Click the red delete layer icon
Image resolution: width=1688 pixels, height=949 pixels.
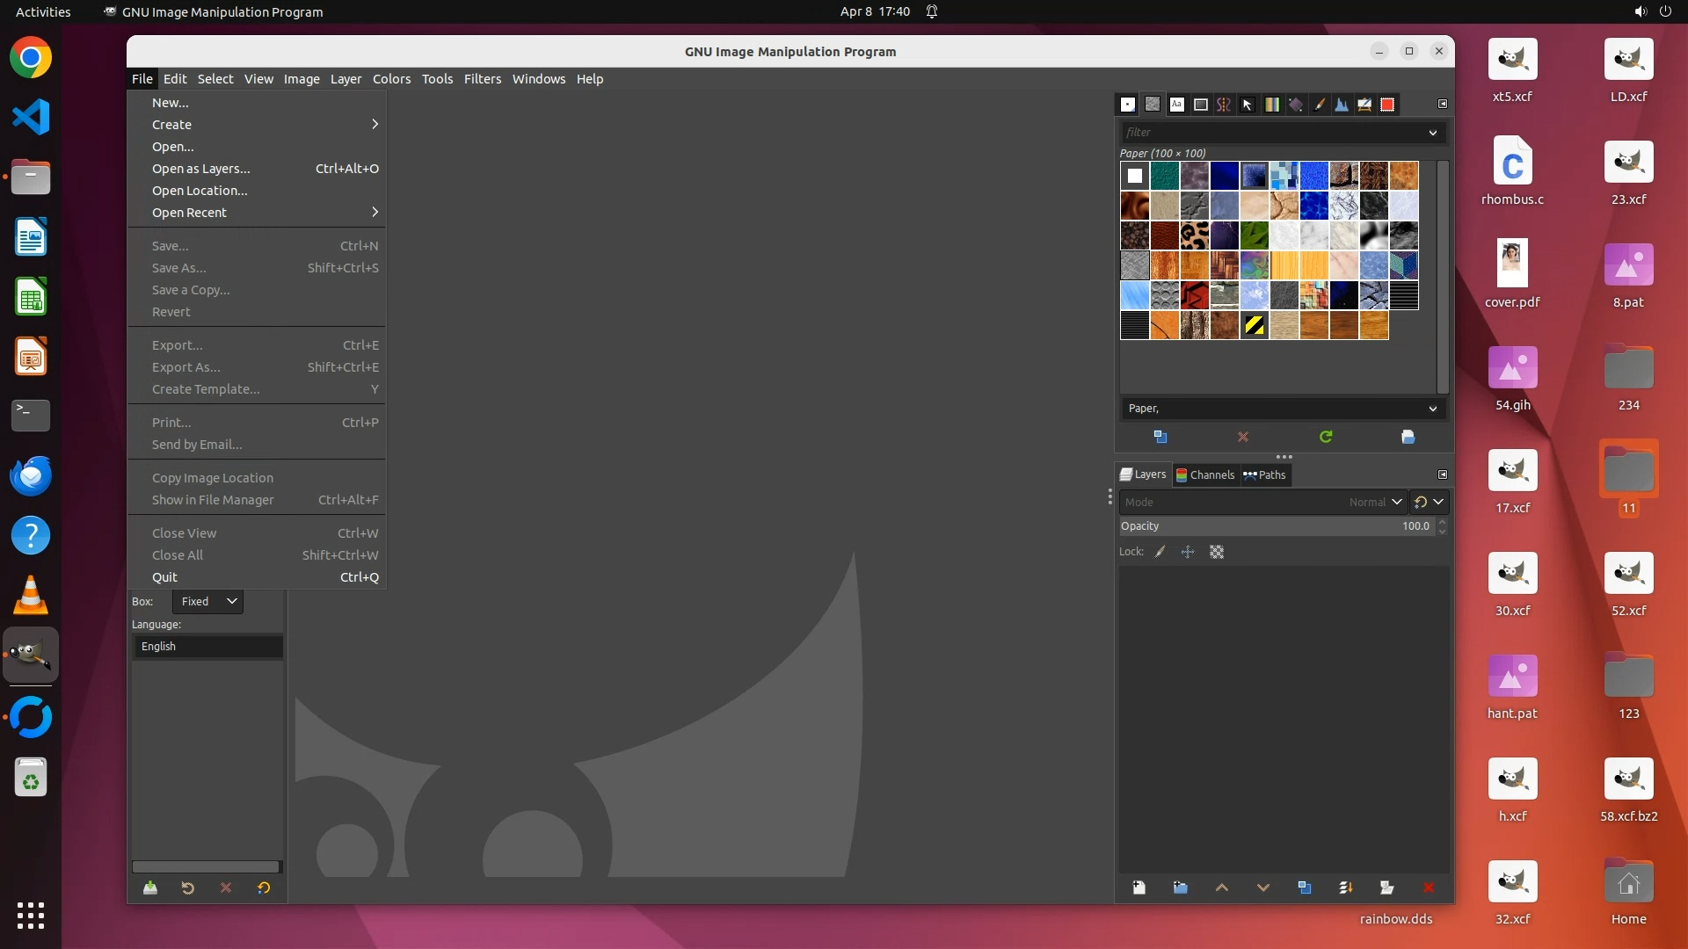coord(1428,887)
